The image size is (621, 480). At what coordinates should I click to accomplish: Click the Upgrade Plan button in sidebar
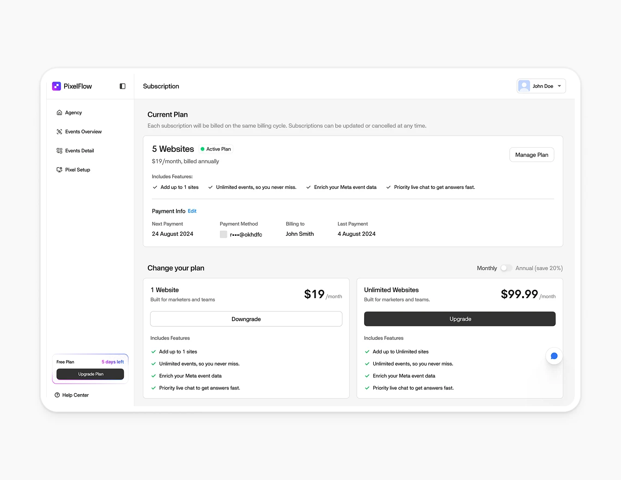coord(90,374)
